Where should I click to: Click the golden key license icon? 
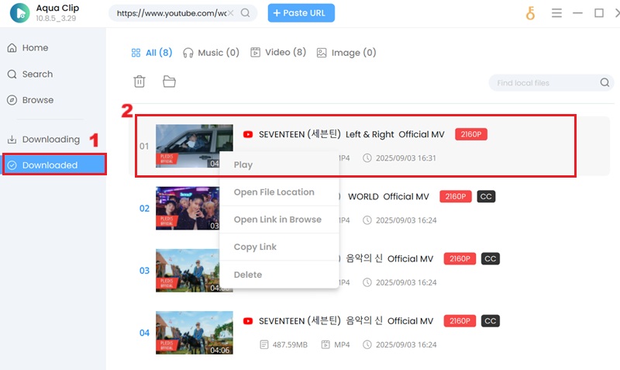(x=530, y=13)
